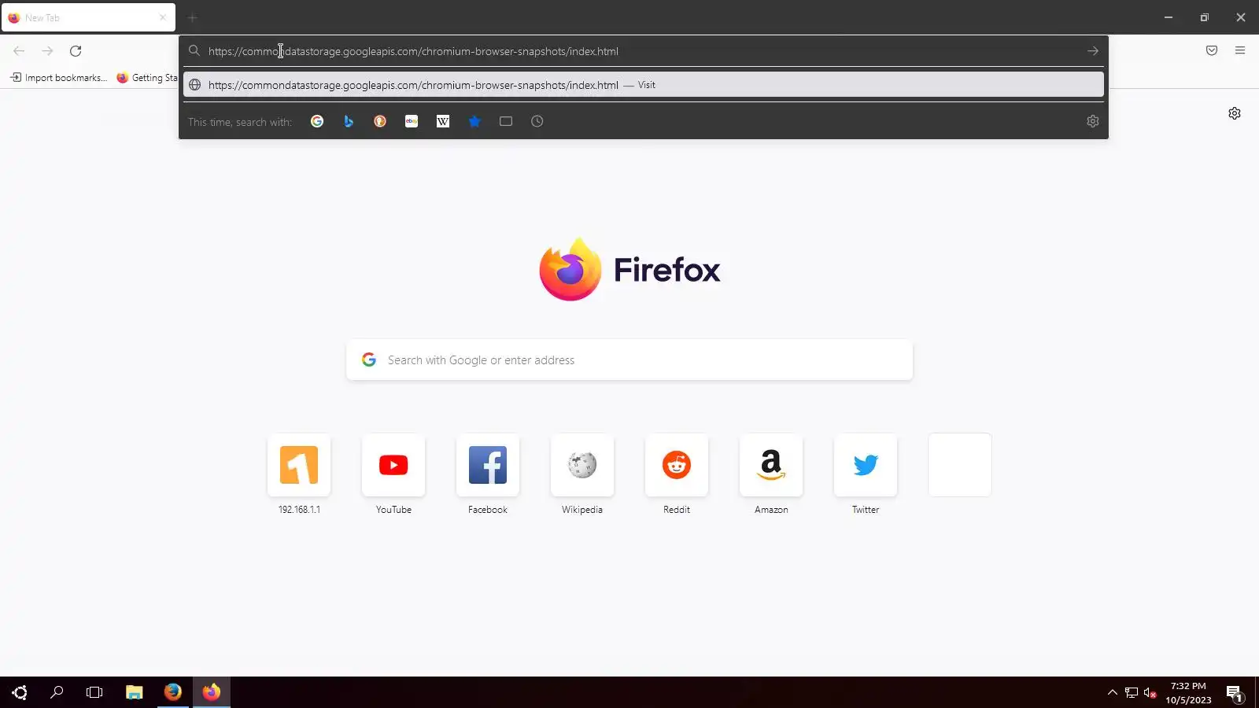Open a new tab with plus button
This screenshot has width=1259, height=708.
[x=192, y=17]
